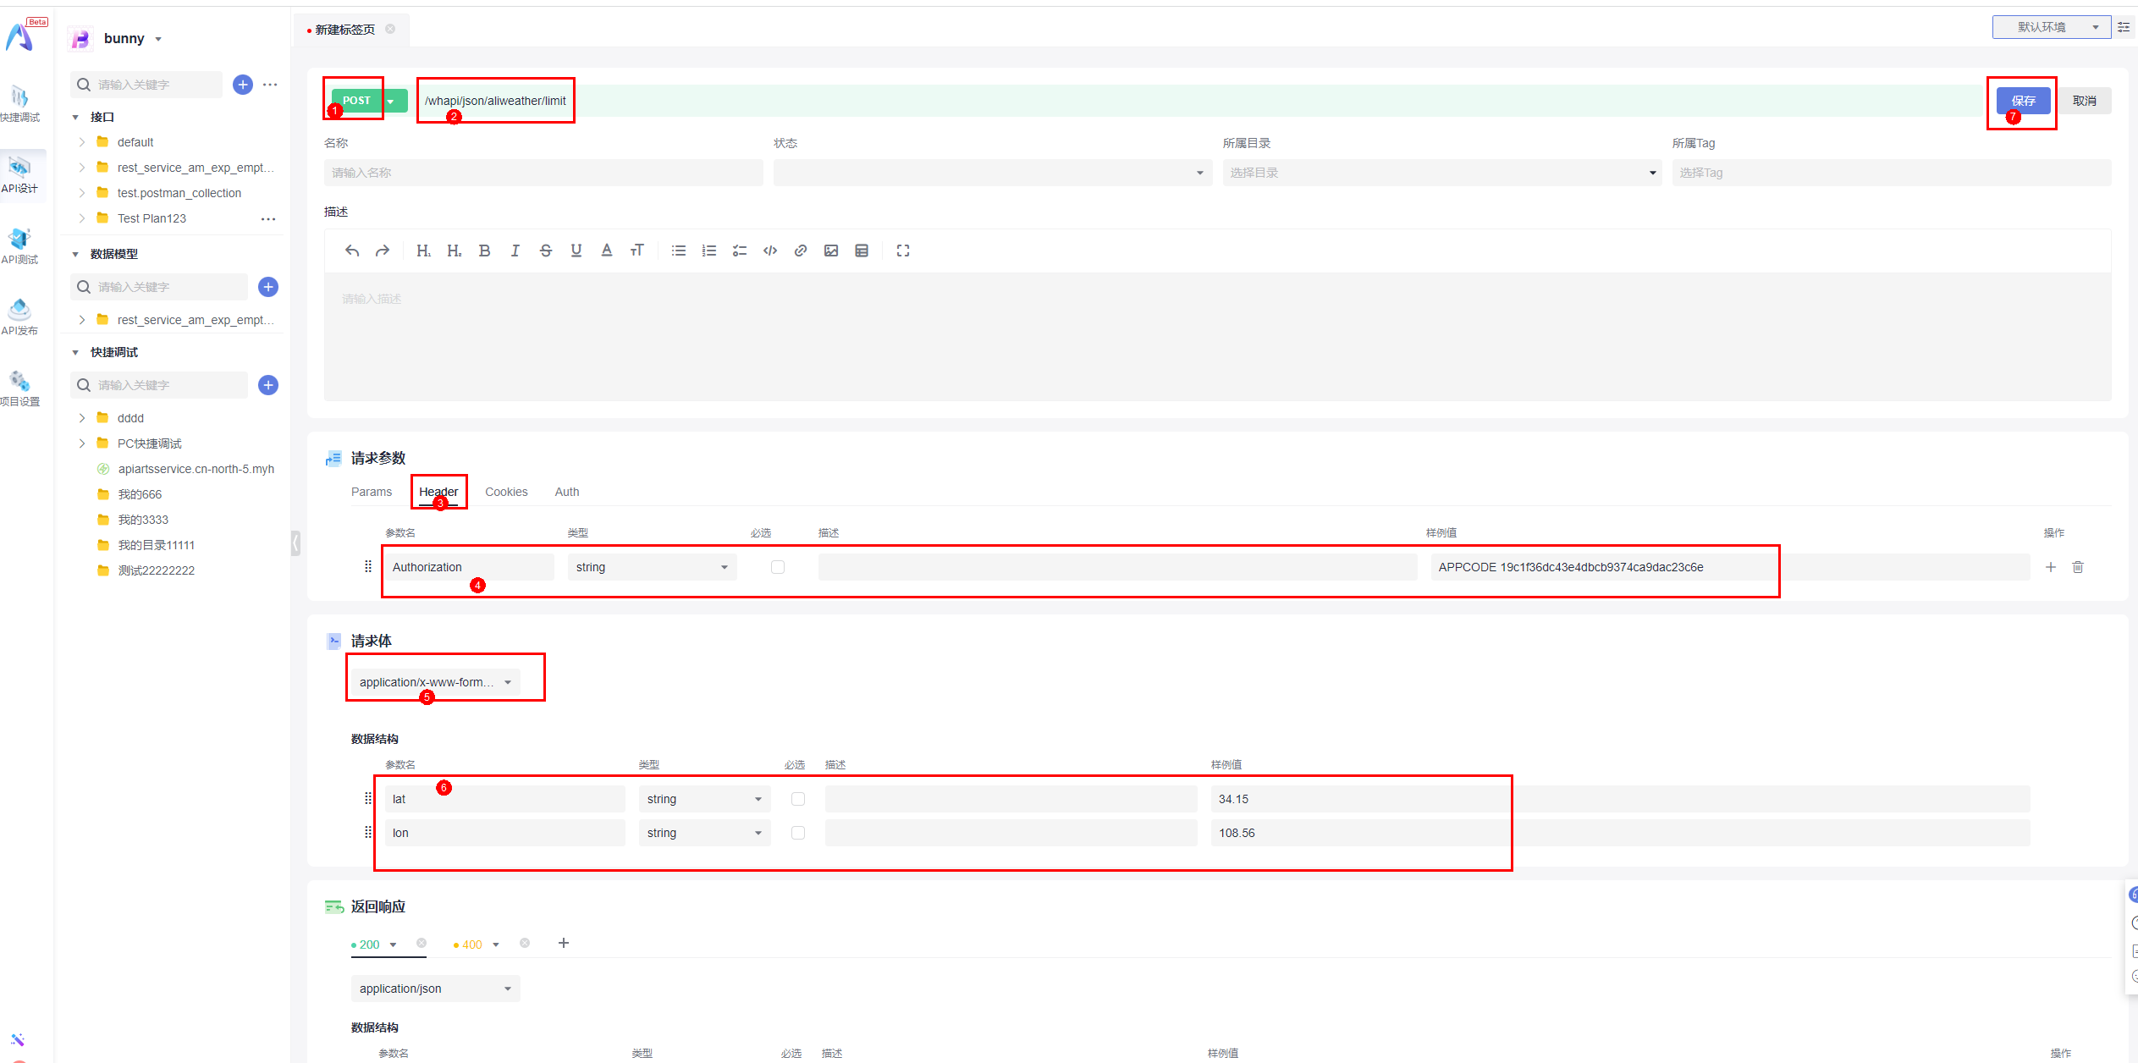Click the 名称 name input field

tap(543, 173)
